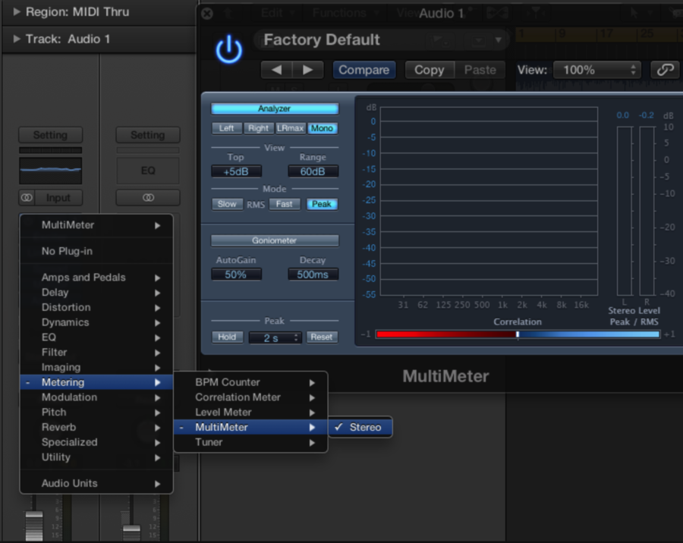This screenshot has height=543, width=683.
Task: Enable the Analyzer mode button
Action: pos(275,108)
